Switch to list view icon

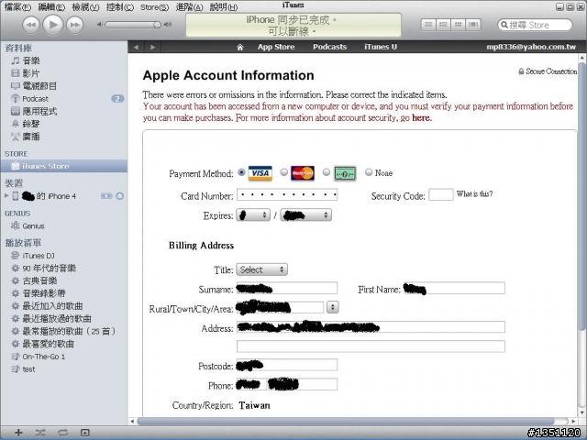428,25
